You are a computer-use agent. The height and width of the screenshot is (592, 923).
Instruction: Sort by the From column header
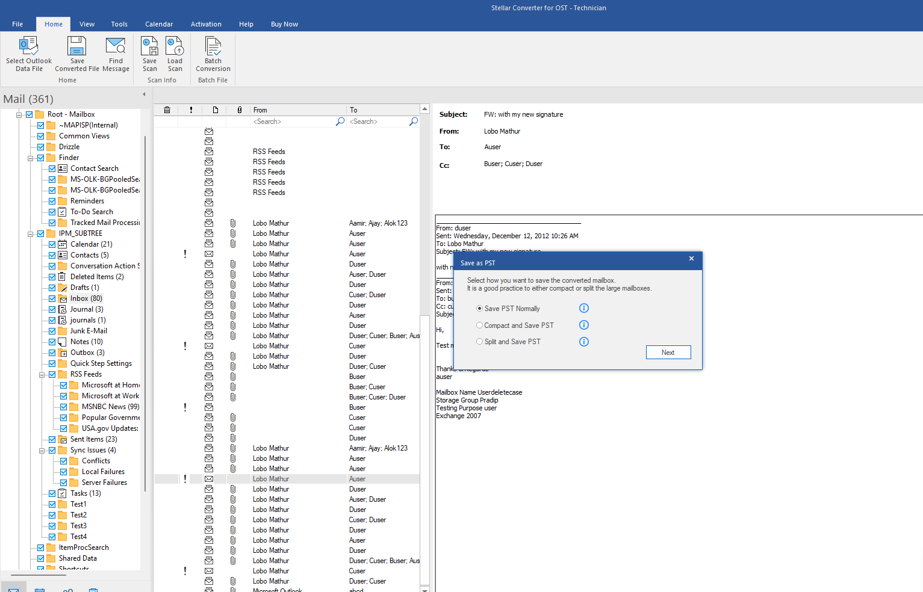[299, 110]
